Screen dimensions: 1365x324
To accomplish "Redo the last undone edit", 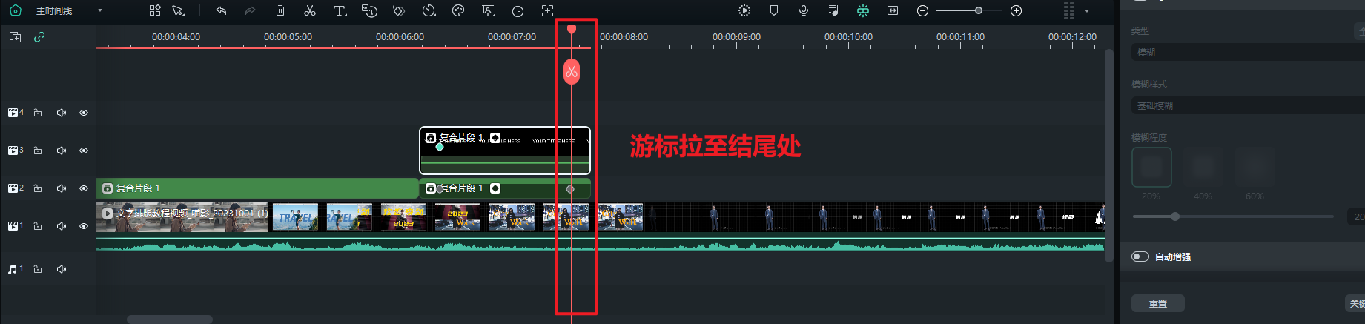I will pos(250,10).
